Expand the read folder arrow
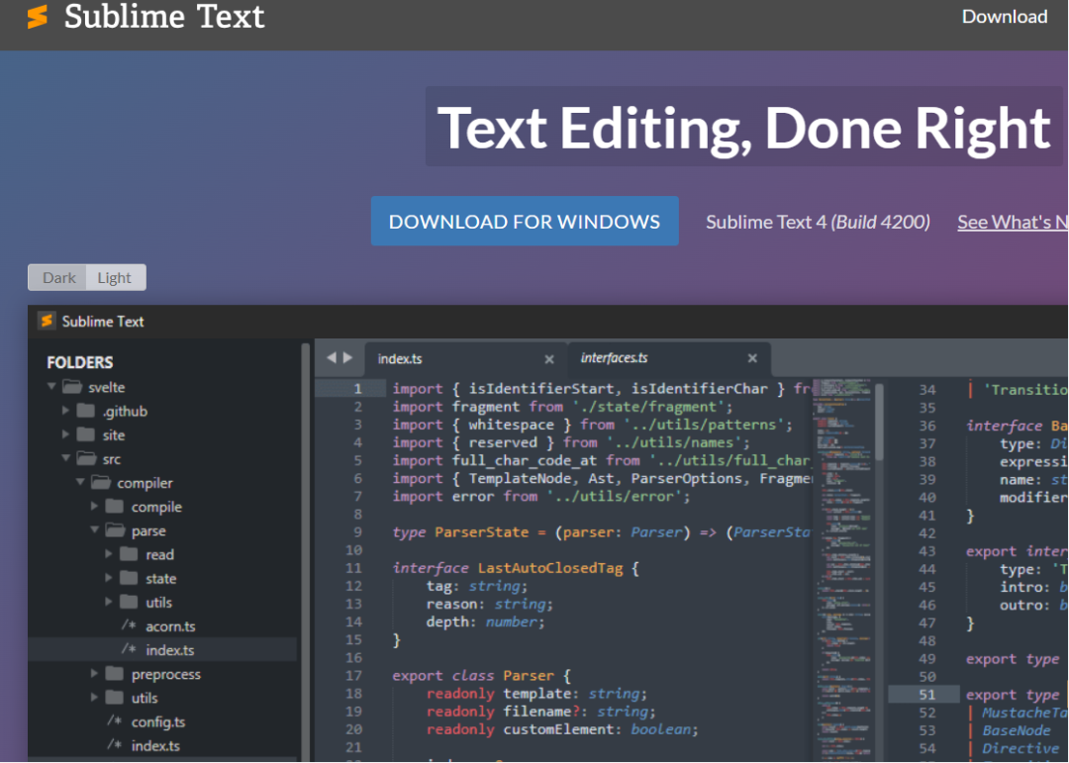The width and height of the screenshot is (1069, 763). 109,553
